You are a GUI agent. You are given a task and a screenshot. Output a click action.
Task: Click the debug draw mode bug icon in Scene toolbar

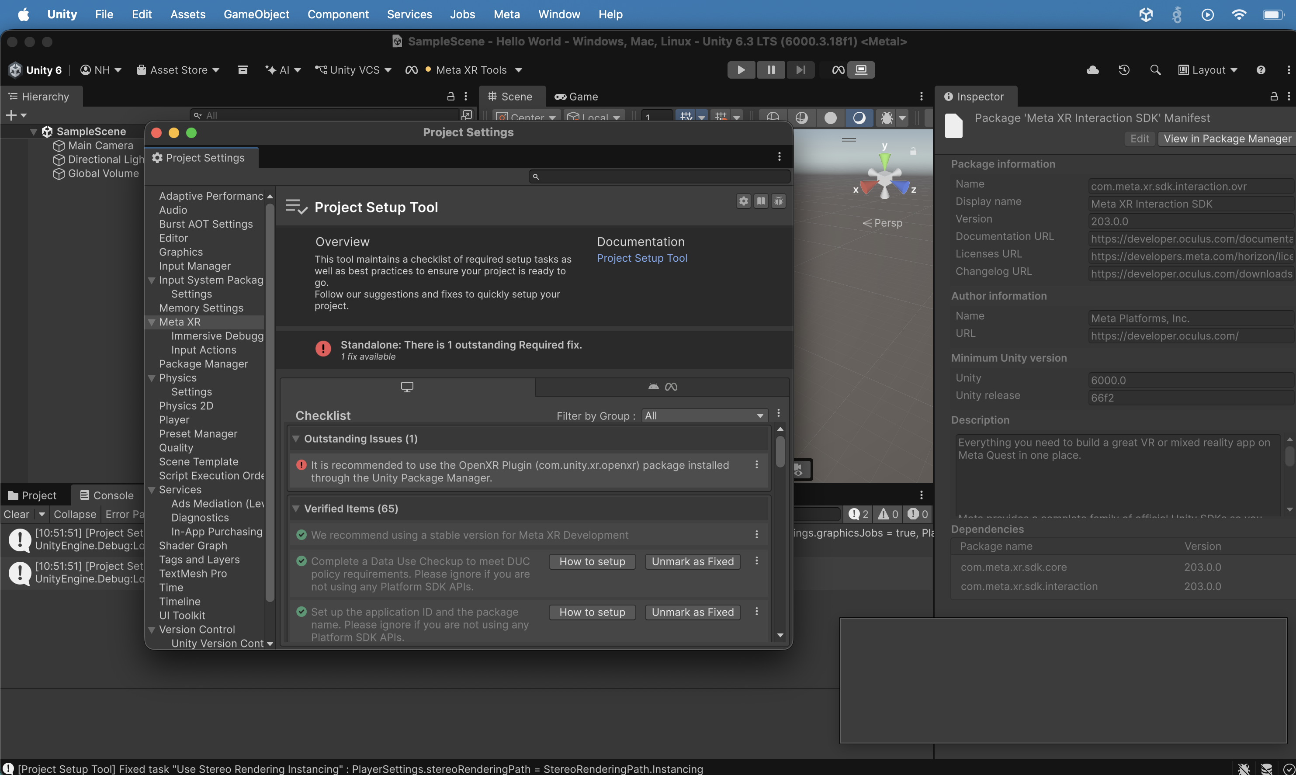(x=887, y=118)
